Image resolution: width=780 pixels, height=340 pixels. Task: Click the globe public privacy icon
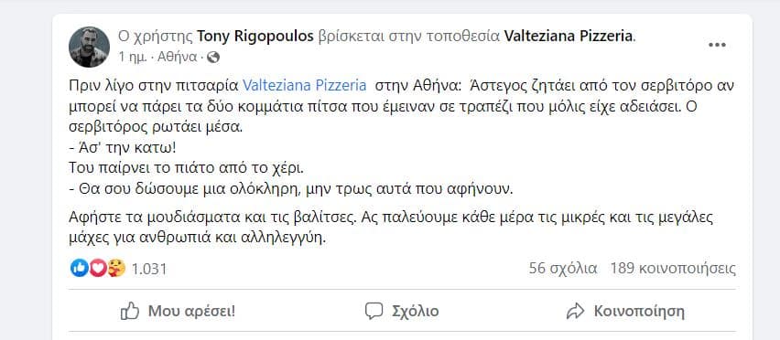[213, 58]
